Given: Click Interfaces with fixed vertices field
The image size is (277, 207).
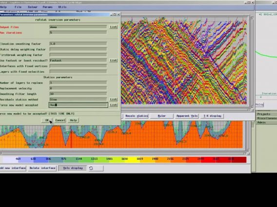Looking at the screenshot, I should point(78,66).
